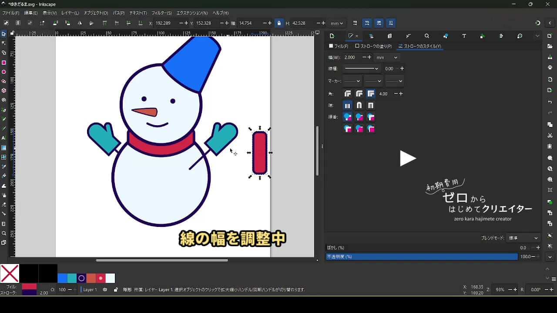This screenshot has height=313, width=557.
Task: Select the Spiral tool in the toolbox
Action: point(4,100)
